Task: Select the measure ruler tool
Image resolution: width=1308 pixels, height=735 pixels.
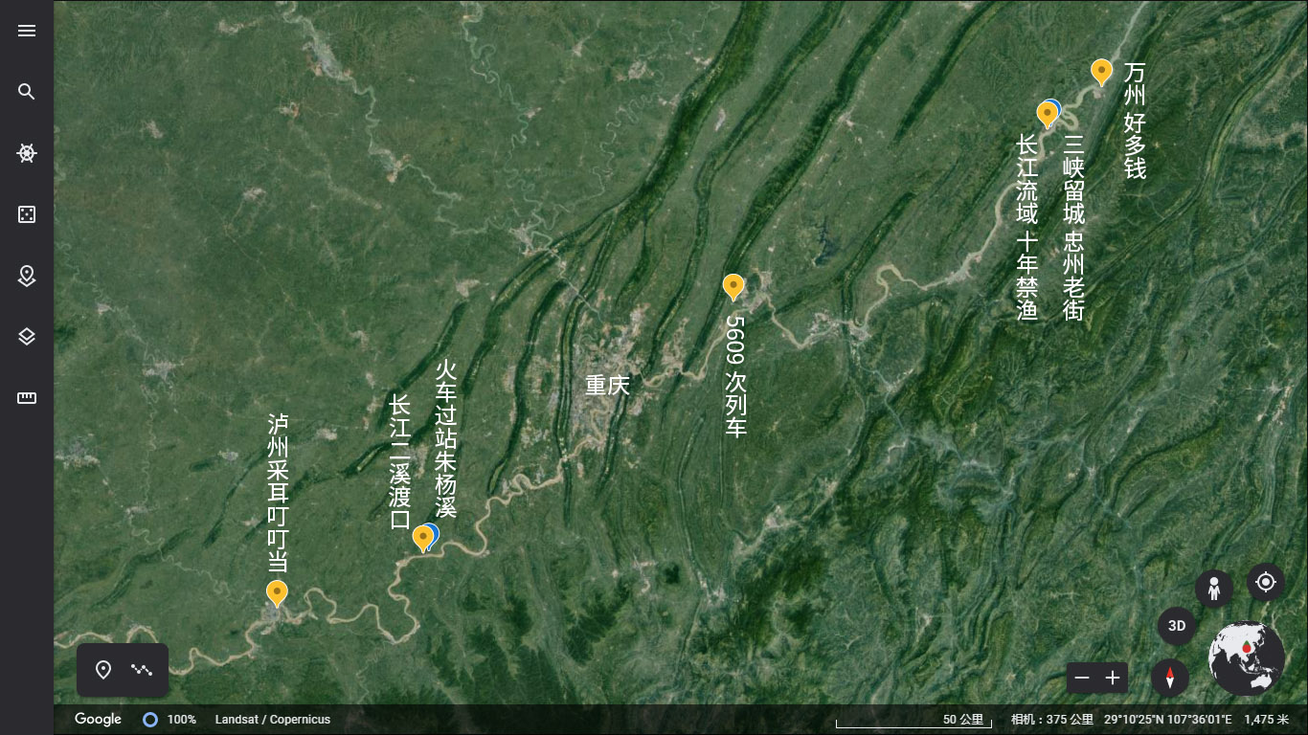Action: [x=27, y=398]
